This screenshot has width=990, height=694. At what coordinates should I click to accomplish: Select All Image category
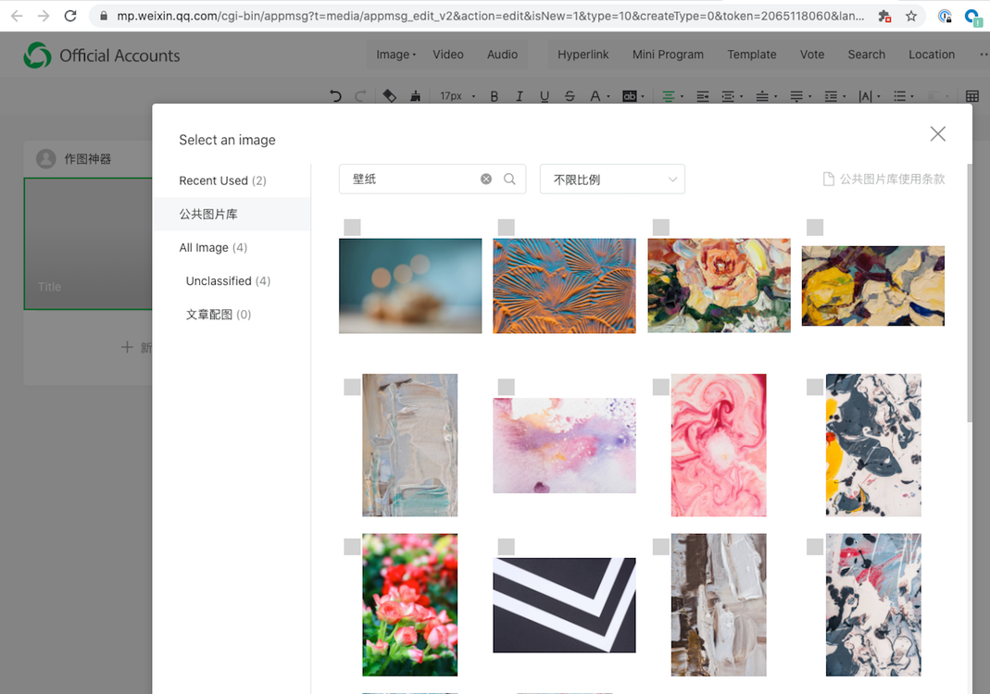tap(213, 247)
